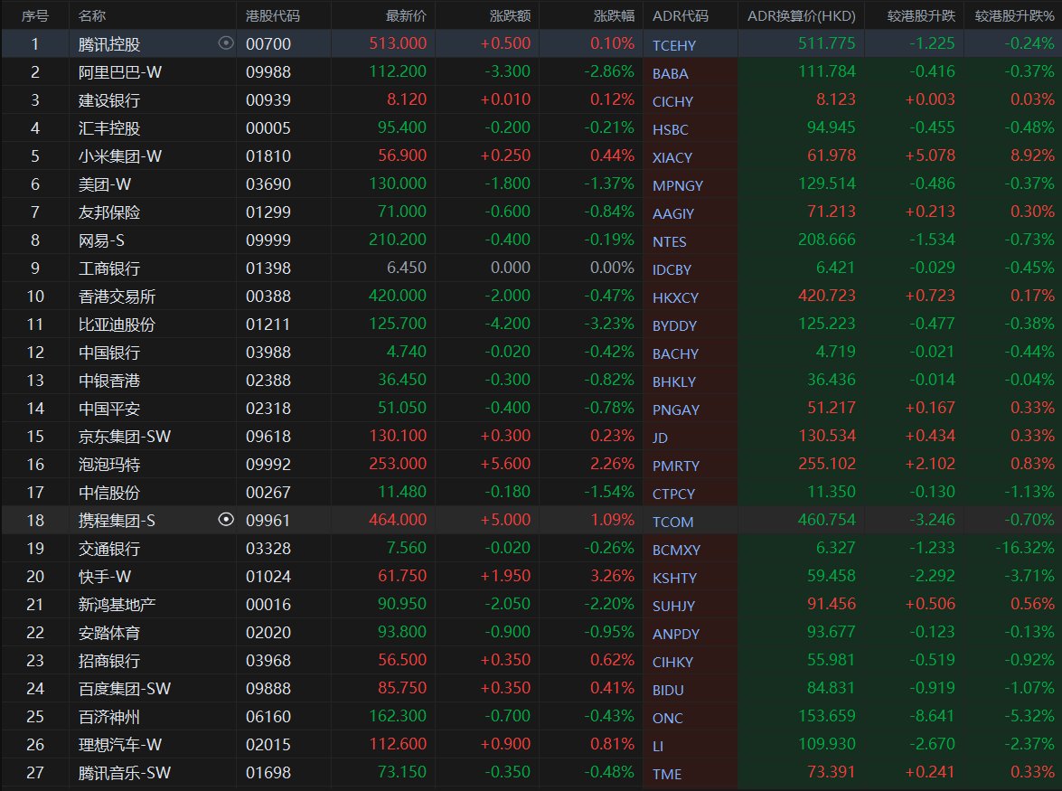Click the MPNGY ADR code
Image resolution: width=1062 pixels, height=791 pixels.
(x=677, y=185)
